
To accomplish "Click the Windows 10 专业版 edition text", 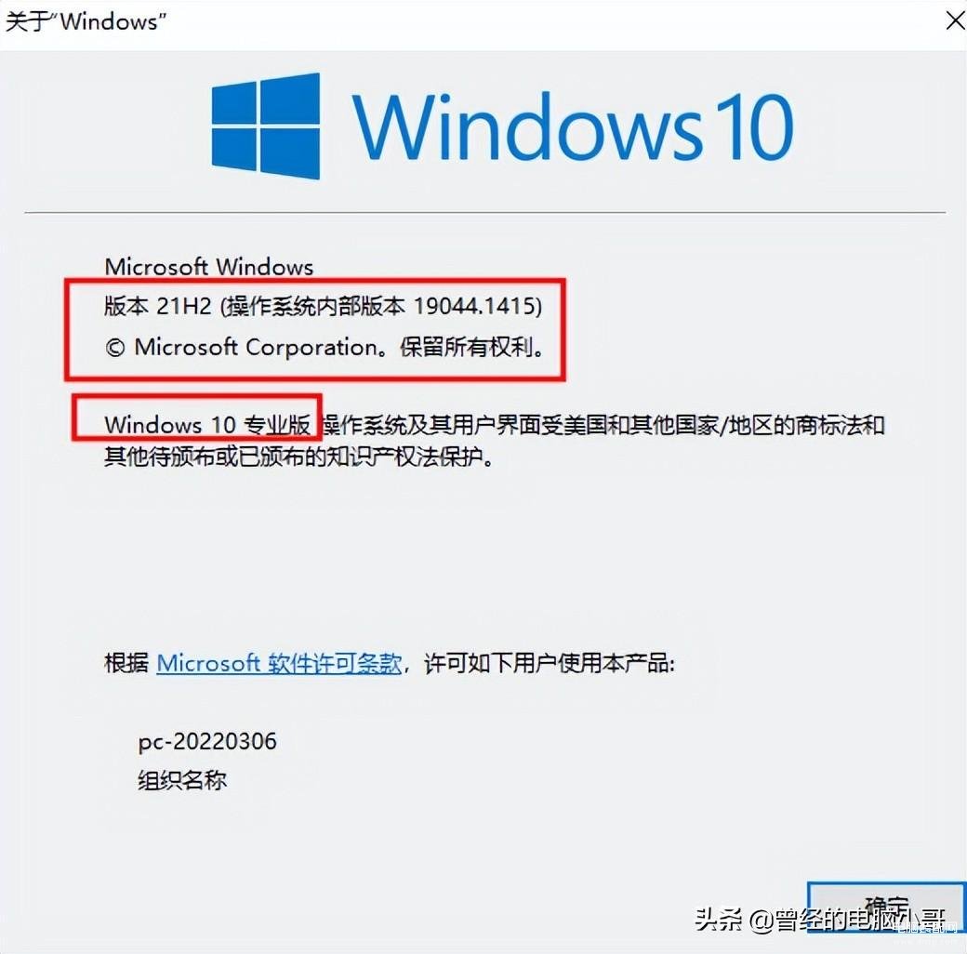I will 207,425.
